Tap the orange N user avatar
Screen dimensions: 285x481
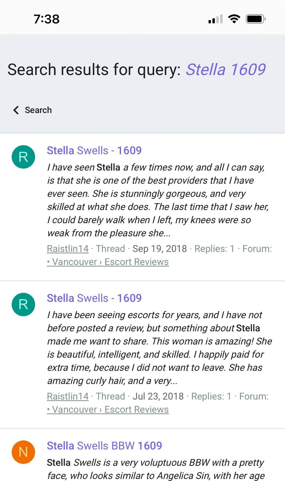point(23,452)
